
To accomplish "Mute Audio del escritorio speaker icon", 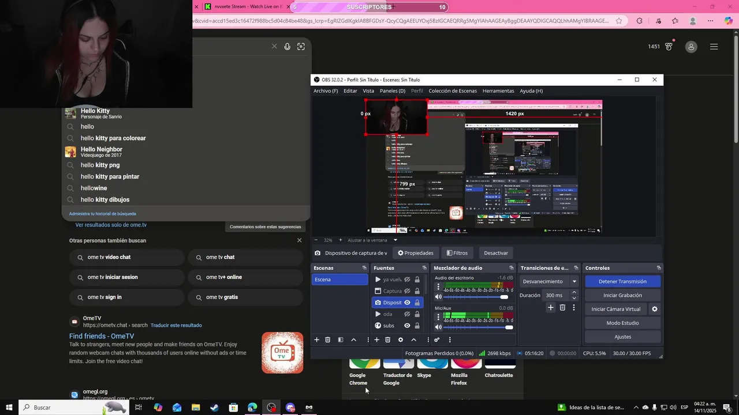I will click(x=438, y=297).
